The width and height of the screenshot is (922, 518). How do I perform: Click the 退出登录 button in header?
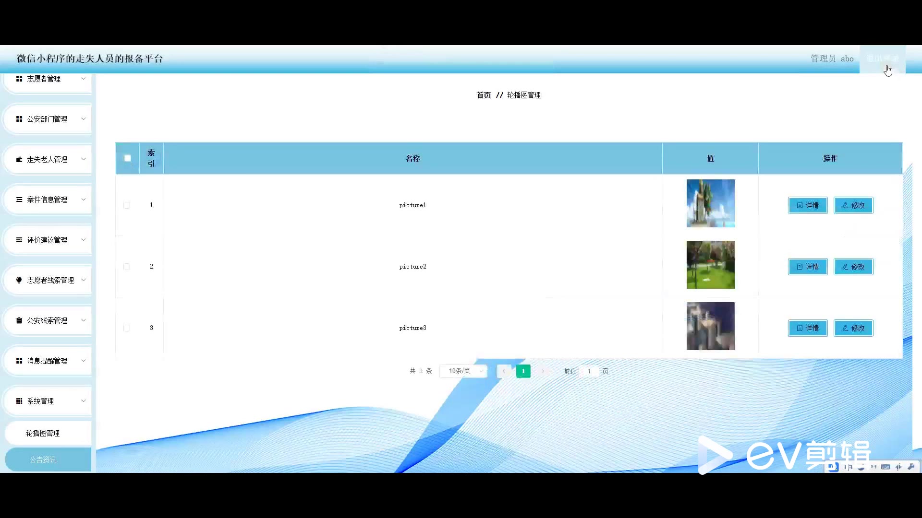[883, 59]
